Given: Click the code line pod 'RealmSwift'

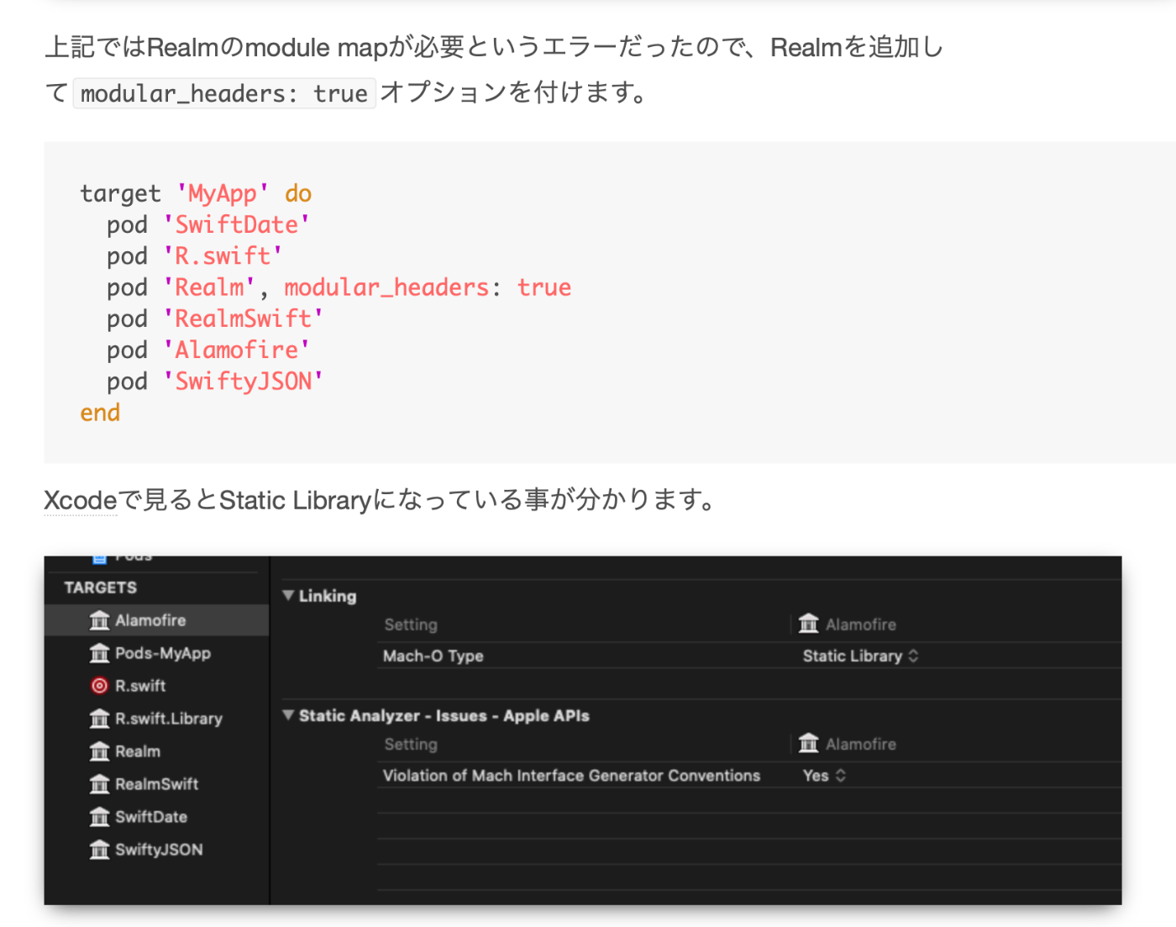Looking at the screenshot, I should pyautogui.click(x=215, y=319).
